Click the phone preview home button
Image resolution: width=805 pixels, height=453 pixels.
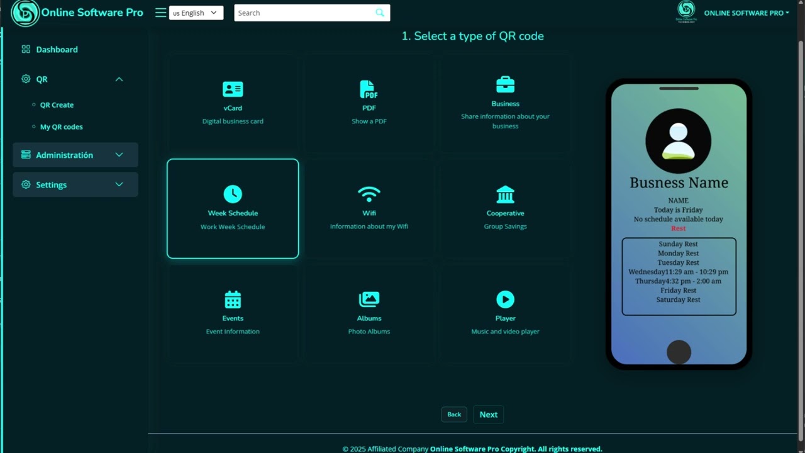coord(679,352)
